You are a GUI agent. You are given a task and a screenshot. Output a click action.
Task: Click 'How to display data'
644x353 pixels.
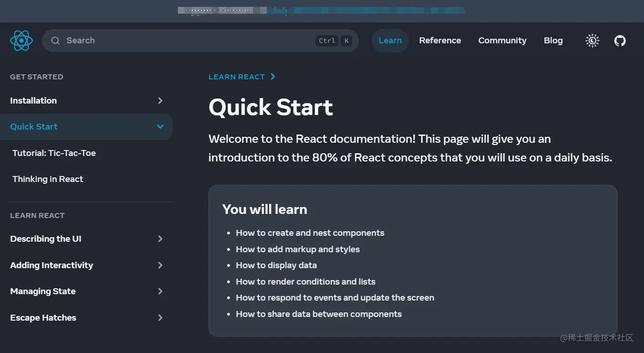click(x=276, y=265)
